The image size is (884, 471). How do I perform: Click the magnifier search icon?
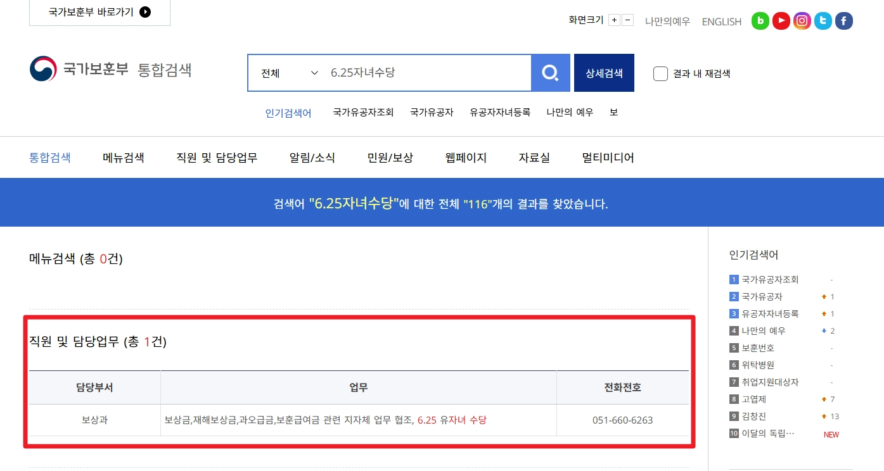click(x=550, y=72)
